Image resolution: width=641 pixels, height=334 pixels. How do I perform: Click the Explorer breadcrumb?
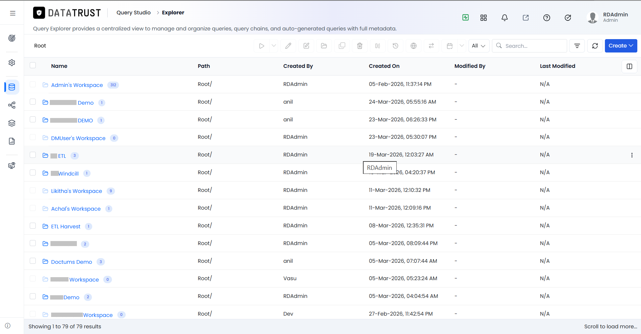[173, 13]
